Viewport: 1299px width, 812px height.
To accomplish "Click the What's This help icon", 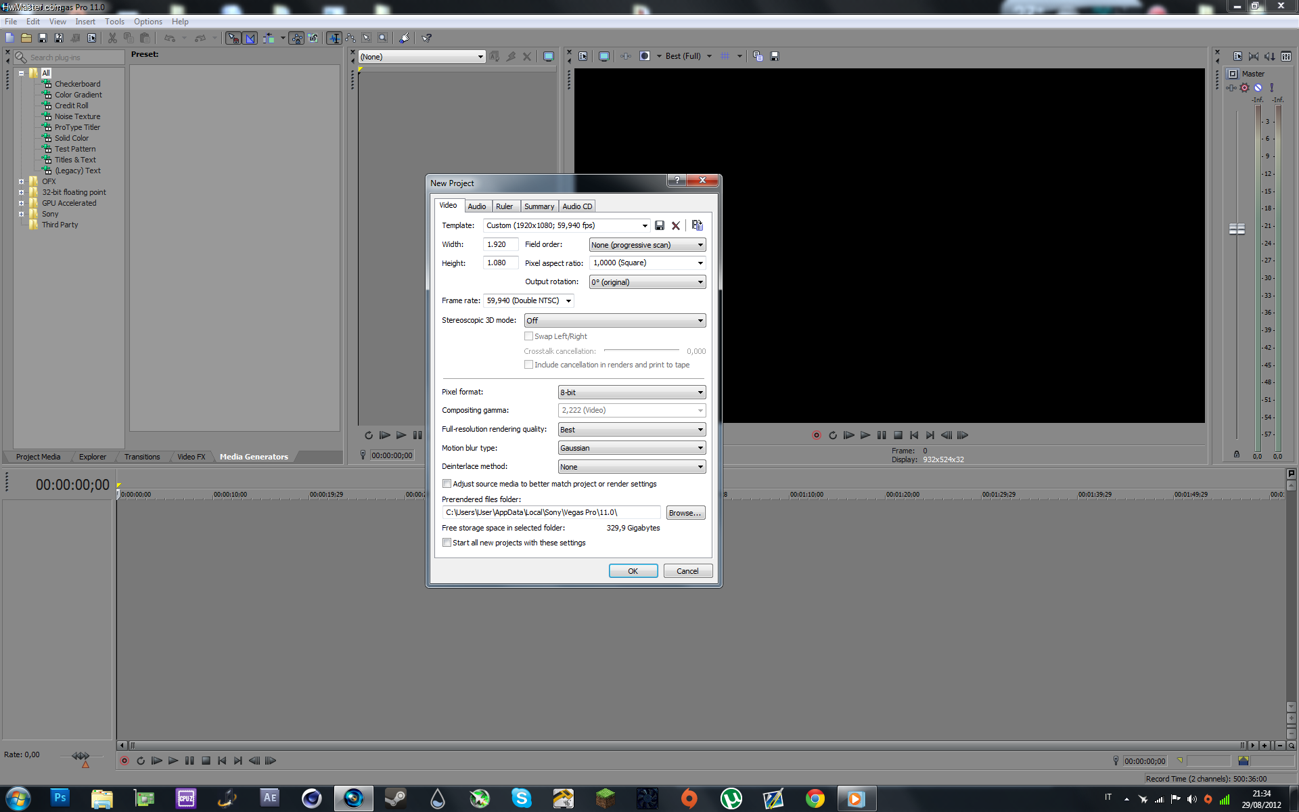I will coord(426,38).
